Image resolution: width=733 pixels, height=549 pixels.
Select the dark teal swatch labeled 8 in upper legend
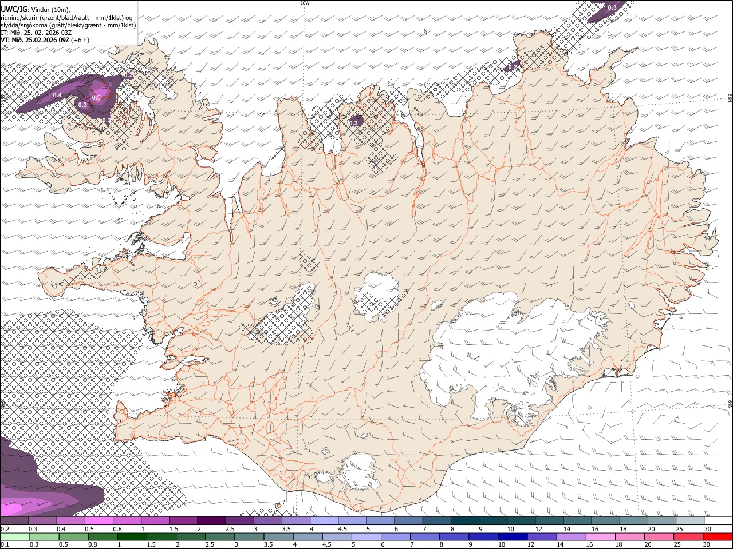pyautogui.click(x=464, y=521)
